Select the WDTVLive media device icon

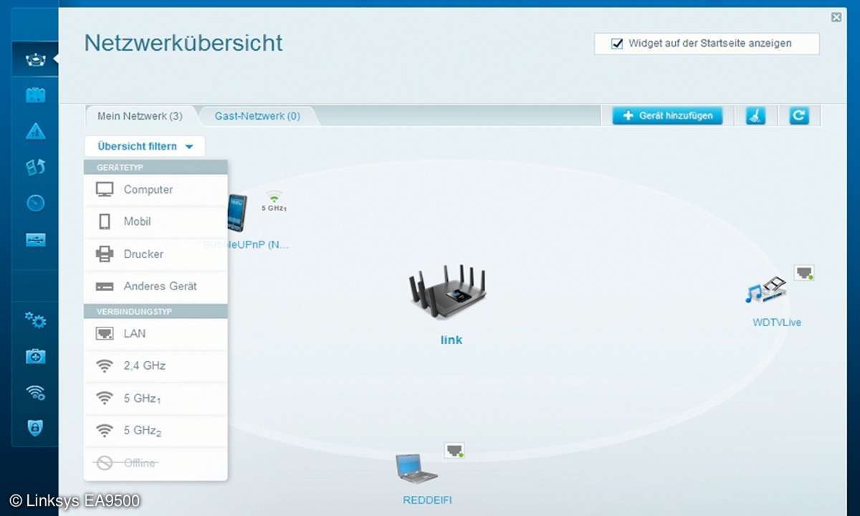coord(765,291)
